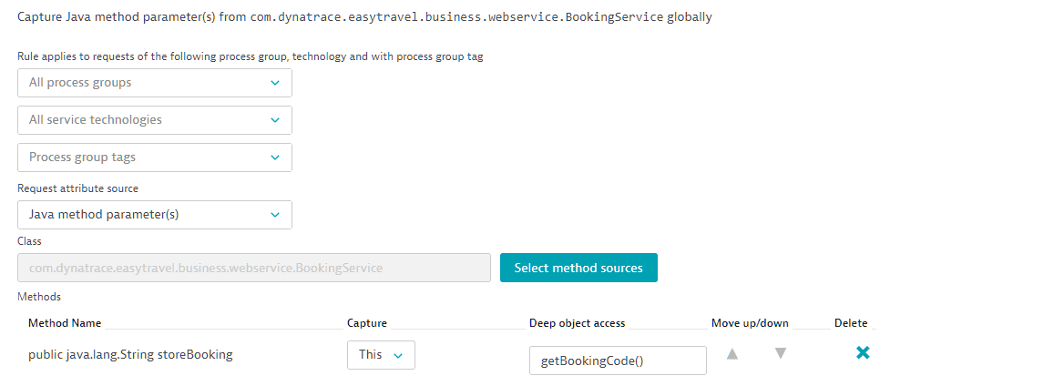Click the Deep object access column header
This screenshot has width=1054, height=386.
click(x=577, y=323)
